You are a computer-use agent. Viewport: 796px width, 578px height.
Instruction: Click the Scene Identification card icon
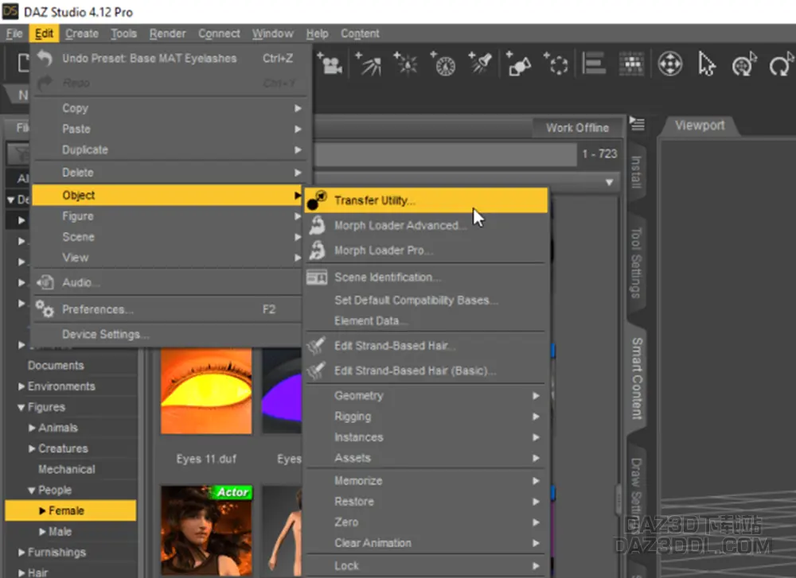pyautogui.click(x=317, y=277)
